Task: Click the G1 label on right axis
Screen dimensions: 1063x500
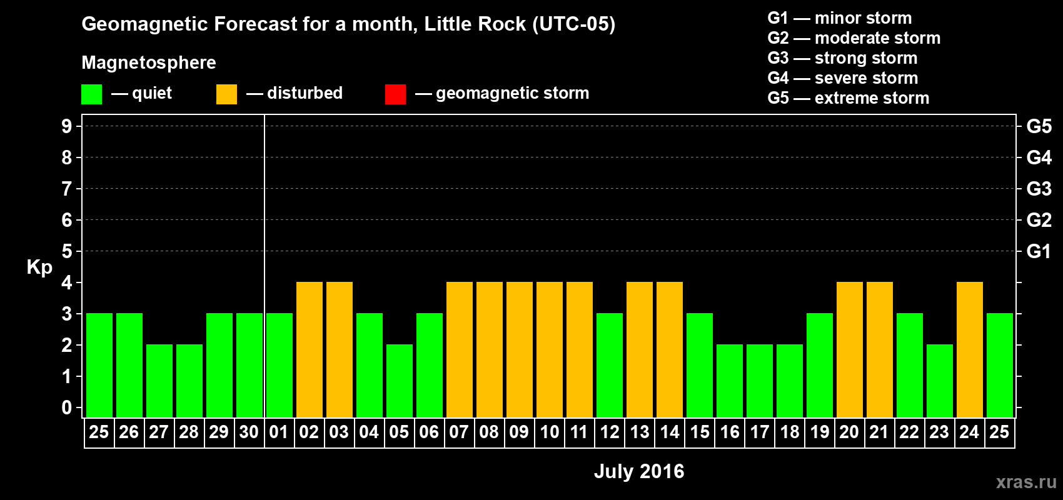Action: (x=1039, y=251)
